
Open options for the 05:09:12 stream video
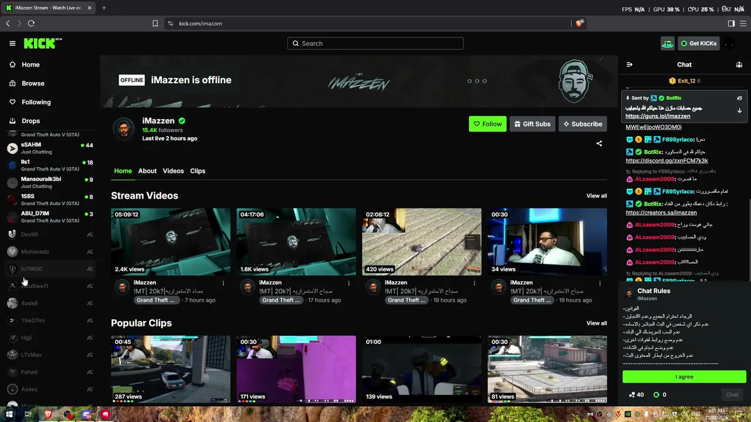[223, 283]
